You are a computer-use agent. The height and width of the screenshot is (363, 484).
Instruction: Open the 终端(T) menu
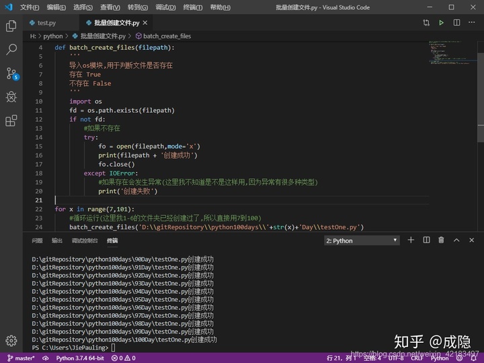(x=193, y=7)
